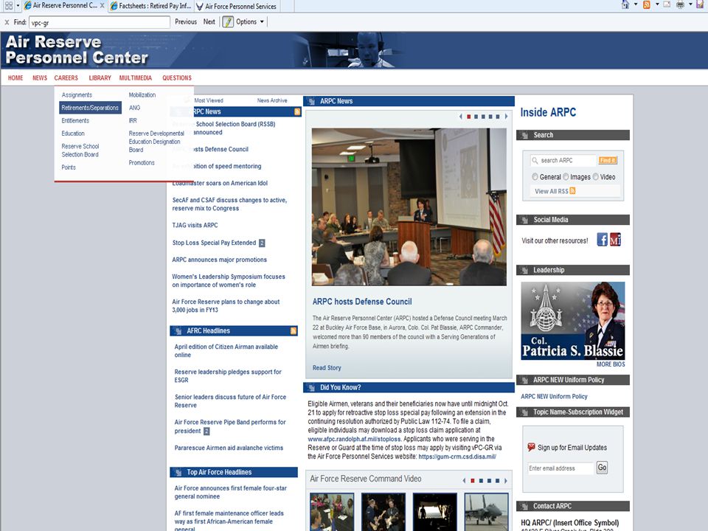Select the Video search radio button
This screenshot has width=708, height=531.
pyautogui.click(x=596, y=176)
